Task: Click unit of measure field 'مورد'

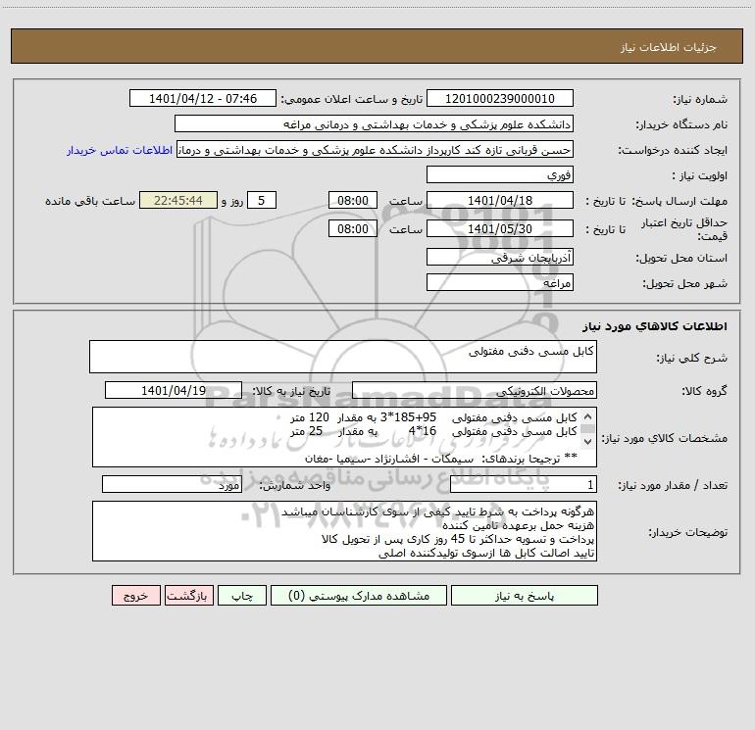Action: point(172,485)
